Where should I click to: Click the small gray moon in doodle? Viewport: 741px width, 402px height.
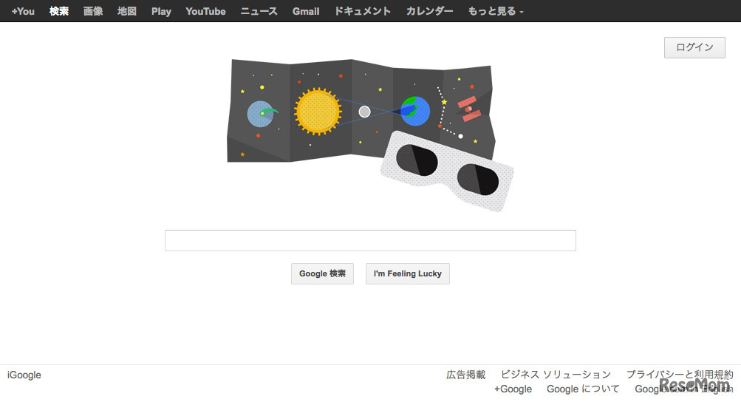(x=364, y=112)
